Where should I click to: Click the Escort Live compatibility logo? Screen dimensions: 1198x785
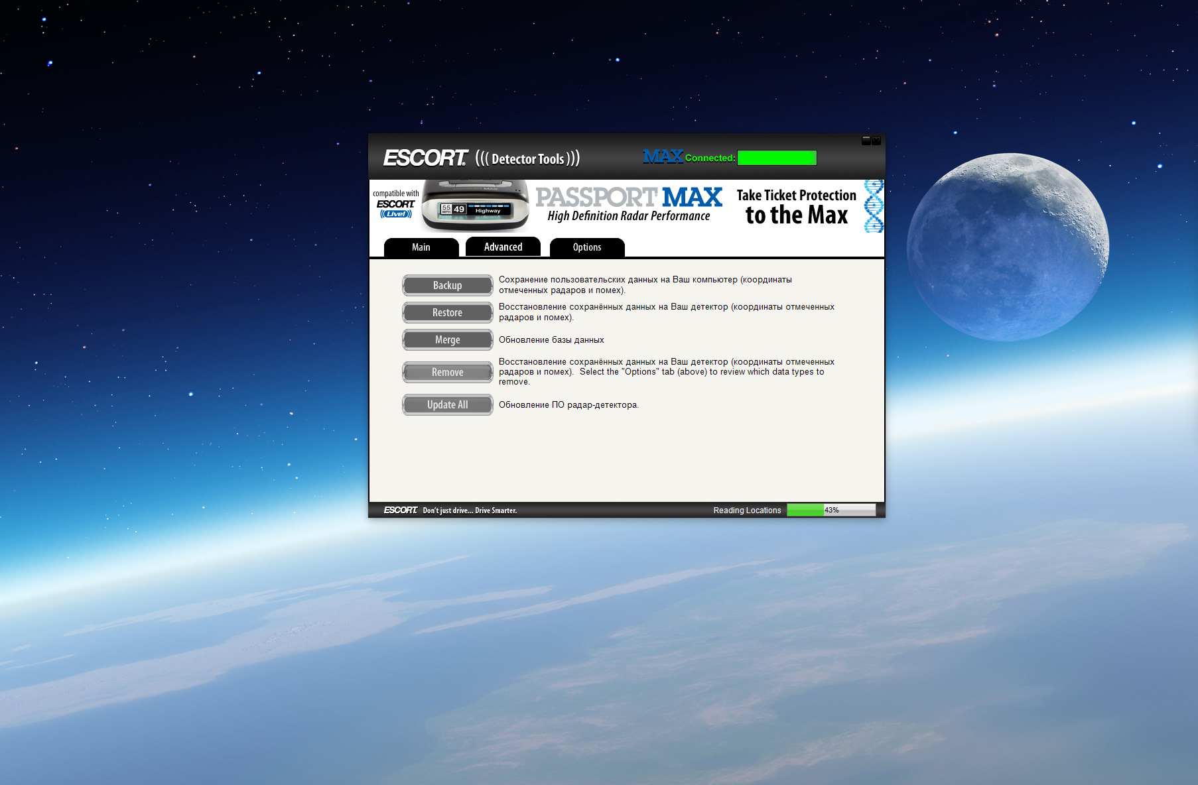(396, 204)
